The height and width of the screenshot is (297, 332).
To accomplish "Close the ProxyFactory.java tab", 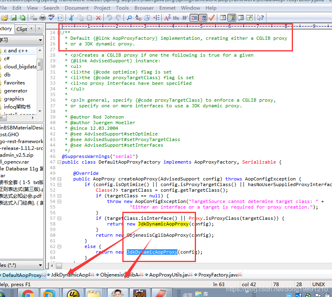I will [239, 274].
